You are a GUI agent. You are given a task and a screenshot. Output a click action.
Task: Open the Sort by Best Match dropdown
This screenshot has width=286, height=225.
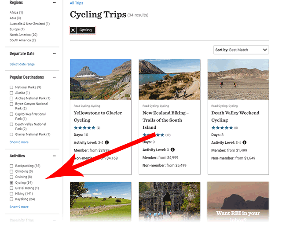coord(241,50)
